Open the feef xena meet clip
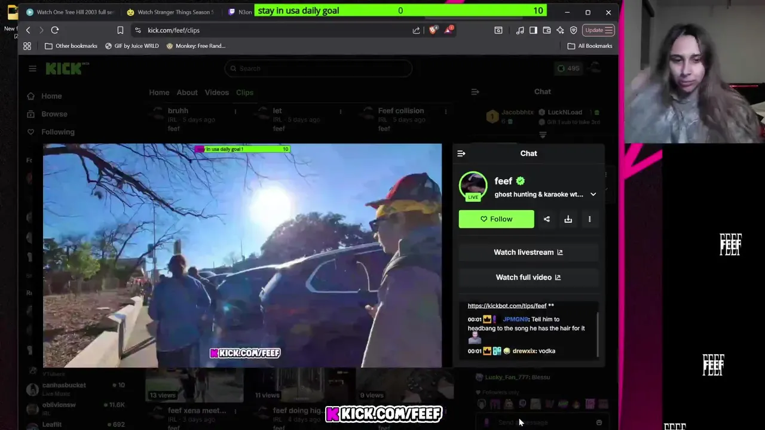765x430 pixels. click(196, 411)
